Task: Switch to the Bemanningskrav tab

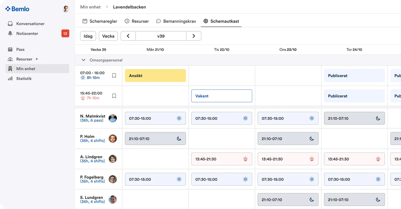Action: (176, 21)
